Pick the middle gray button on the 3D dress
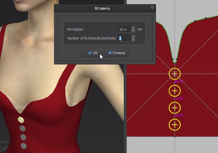The image size is (218, 153). point(23,137)
